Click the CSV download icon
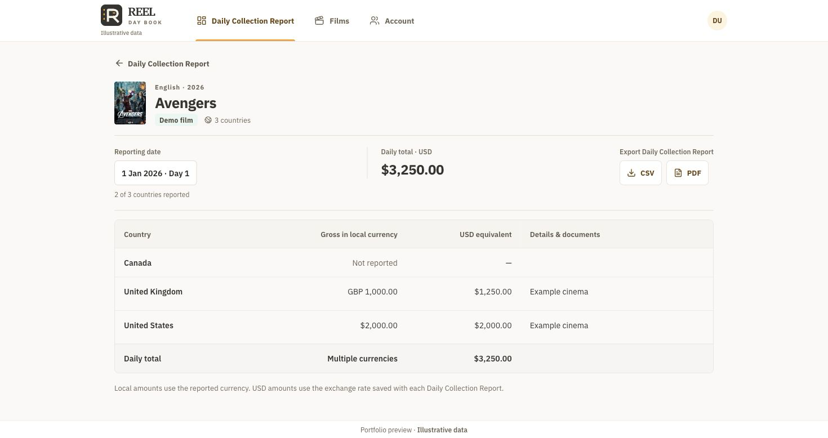 [x=631, y=173]
